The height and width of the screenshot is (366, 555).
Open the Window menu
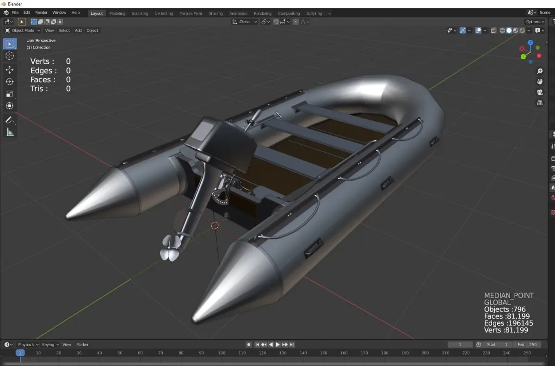tap(59, 12)
